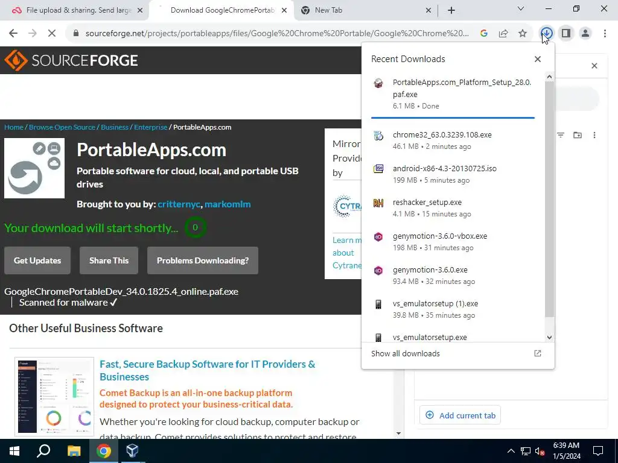This screenshot has height=463, width=618.
Task: Open Chrome's three-dot main menu
Action: tap(605, 33)
